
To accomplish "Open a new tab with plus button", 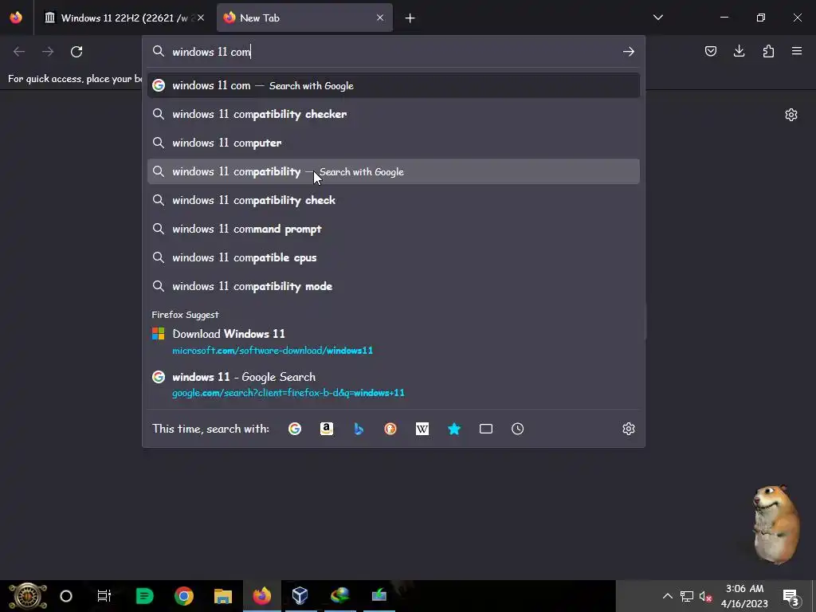I will click(x=410, y=18).
